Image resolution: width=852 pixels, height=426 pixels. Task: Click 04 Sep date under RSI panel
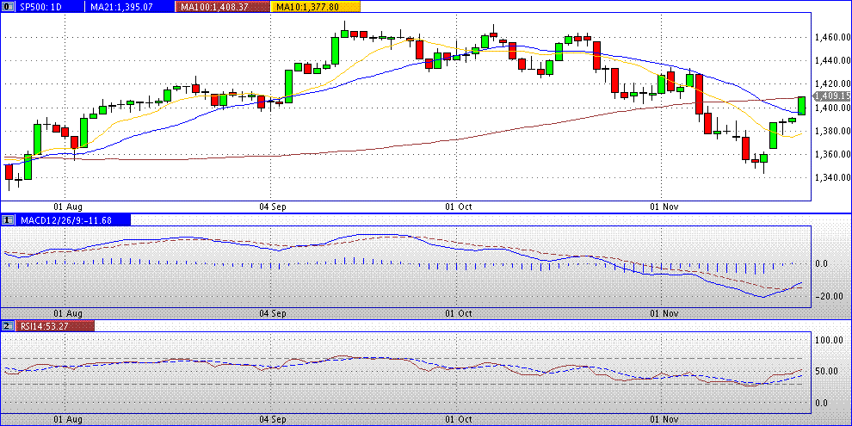tap(273, 419)
